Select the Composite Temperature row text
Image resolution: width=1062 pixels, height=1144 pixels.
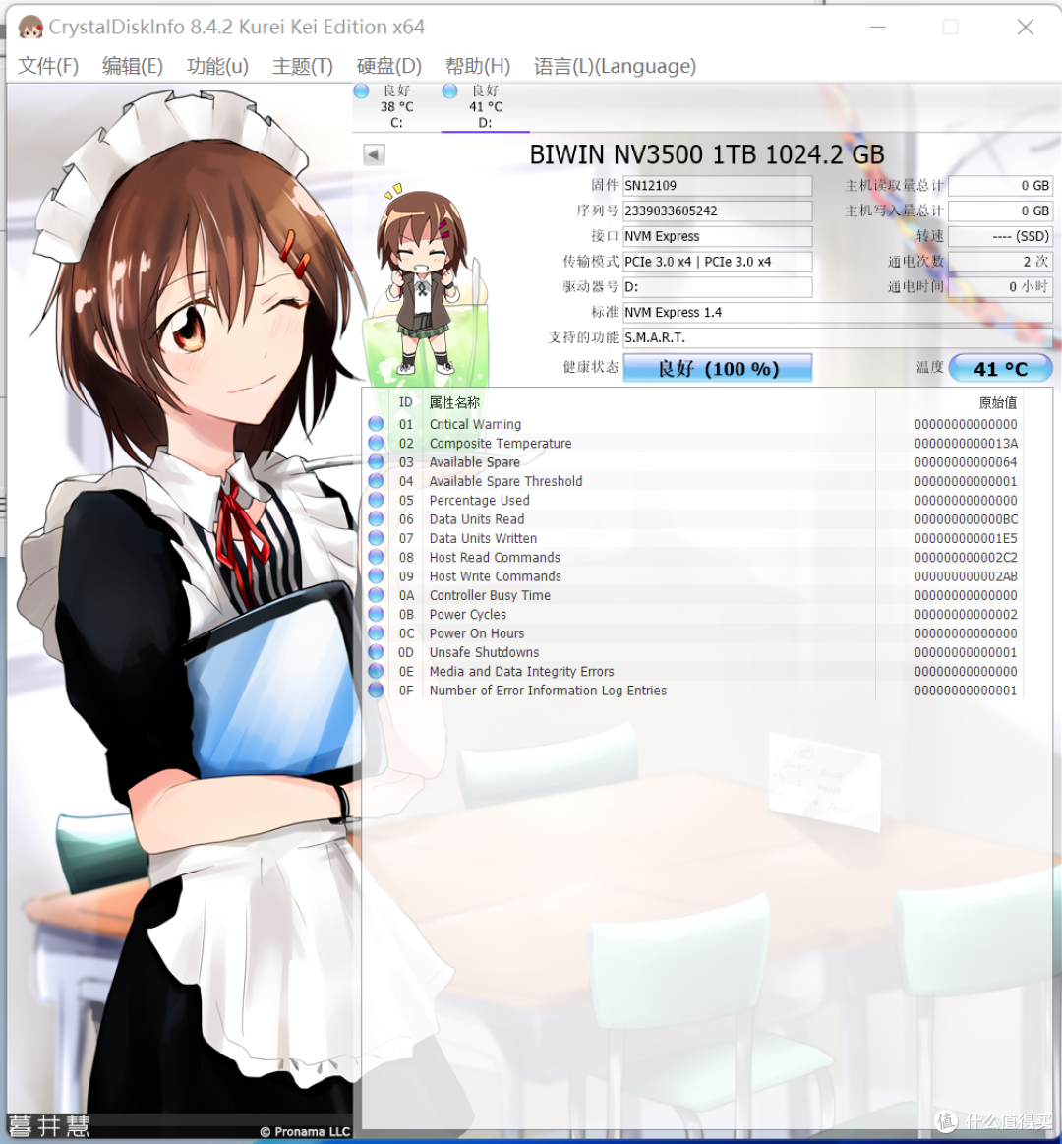pos(501,443)
